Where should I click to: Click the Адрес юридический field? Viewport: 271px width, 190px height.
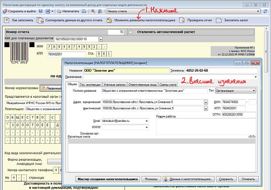pos(152,102)
